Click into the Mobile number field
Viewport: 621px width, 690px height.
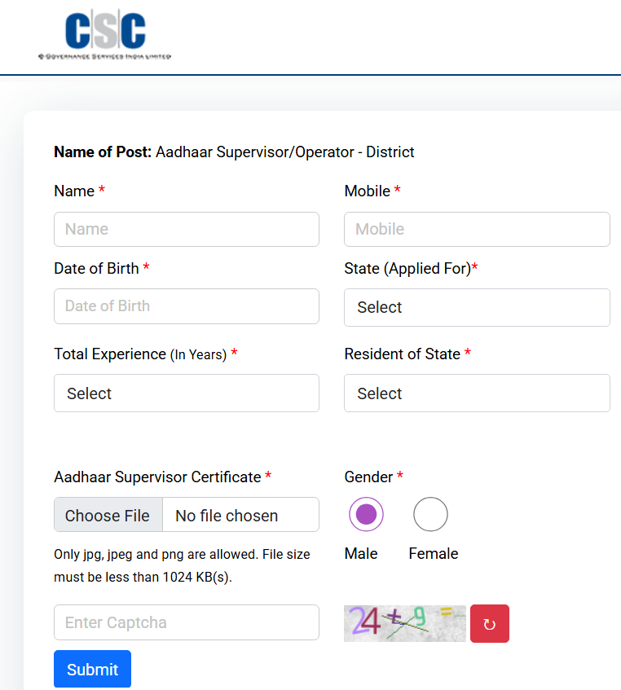477,230
